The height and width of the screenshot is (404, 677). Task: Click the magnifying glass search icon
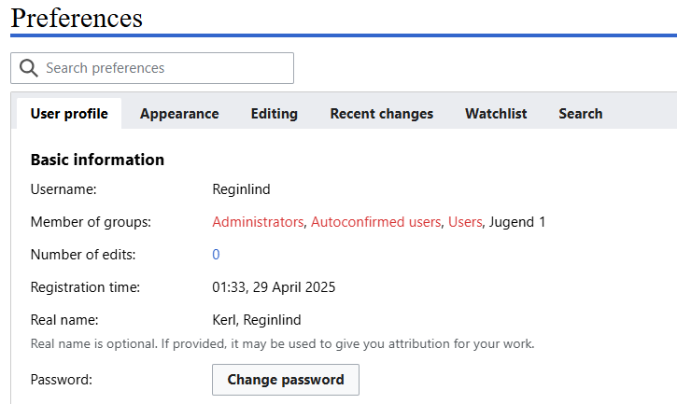(29, 68)
